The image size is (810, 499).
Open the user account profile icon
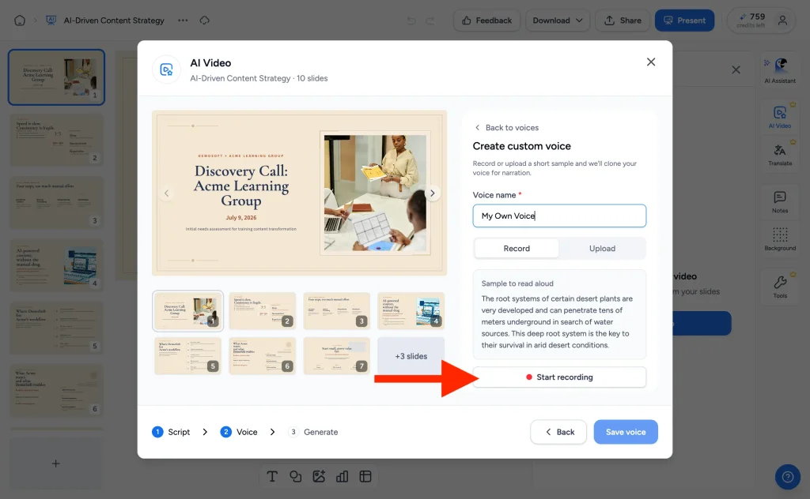[x=782, y=21]
